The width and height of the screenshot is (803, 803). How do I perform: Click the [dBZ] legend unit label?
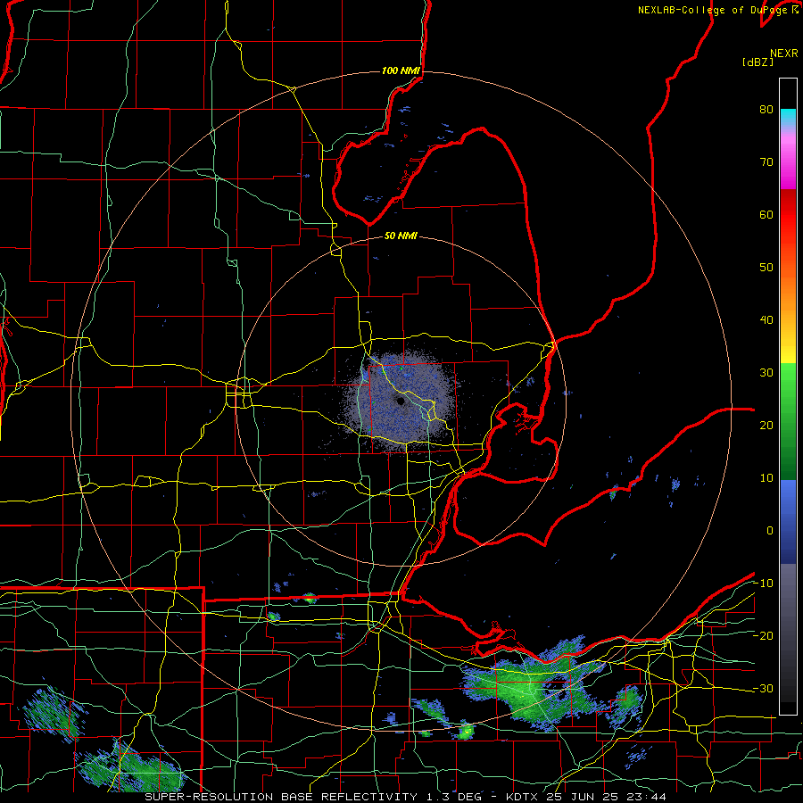[757, 62]
